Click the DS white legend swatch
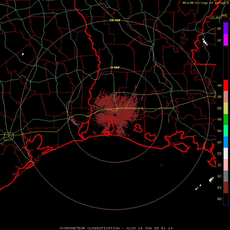230x230 pixels. pos(226,153)
